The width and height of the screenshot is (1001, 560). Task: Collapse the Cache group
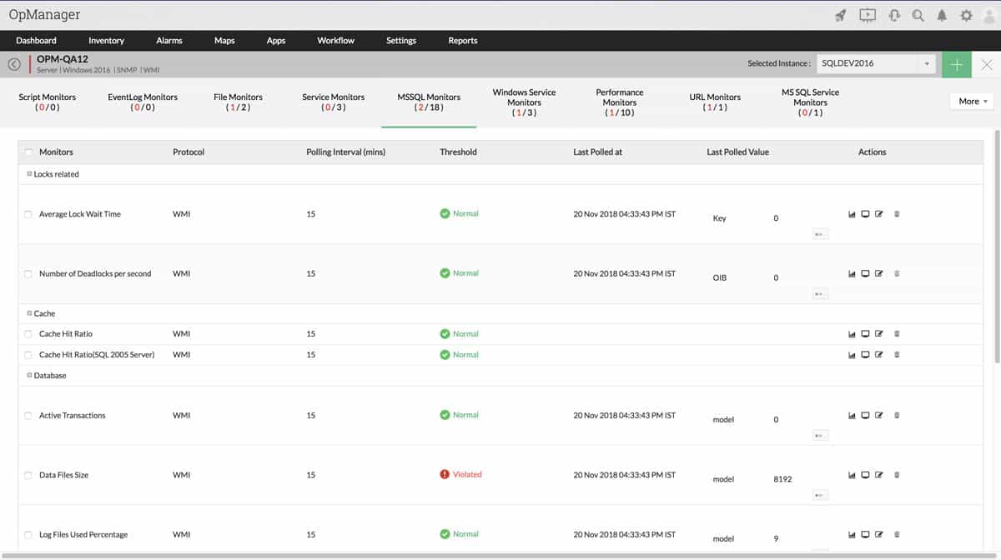click(29, 313)
